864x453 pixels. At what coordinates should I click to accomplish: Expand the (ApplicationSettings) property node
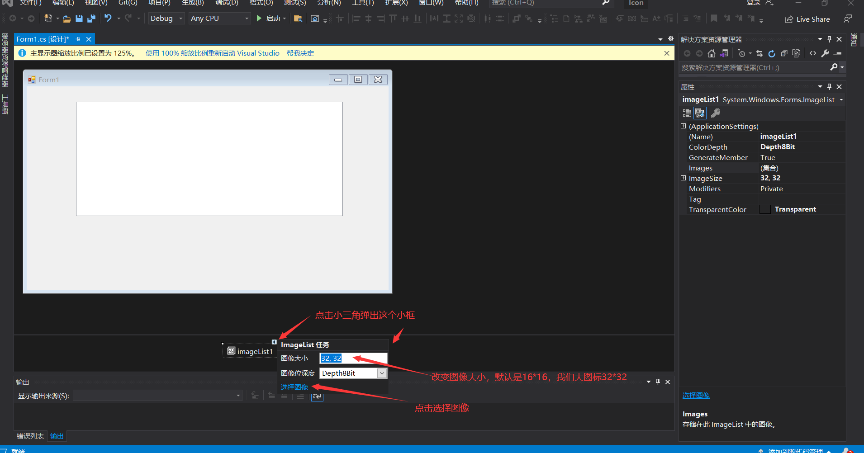pos(683,126)
